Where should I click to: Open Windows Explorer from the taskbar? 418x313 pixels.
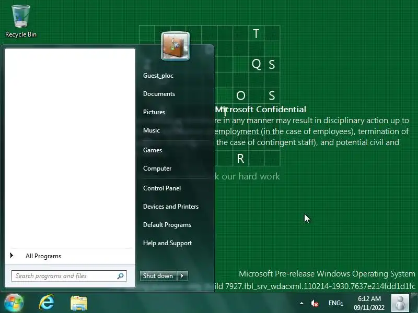click(79, 303)
